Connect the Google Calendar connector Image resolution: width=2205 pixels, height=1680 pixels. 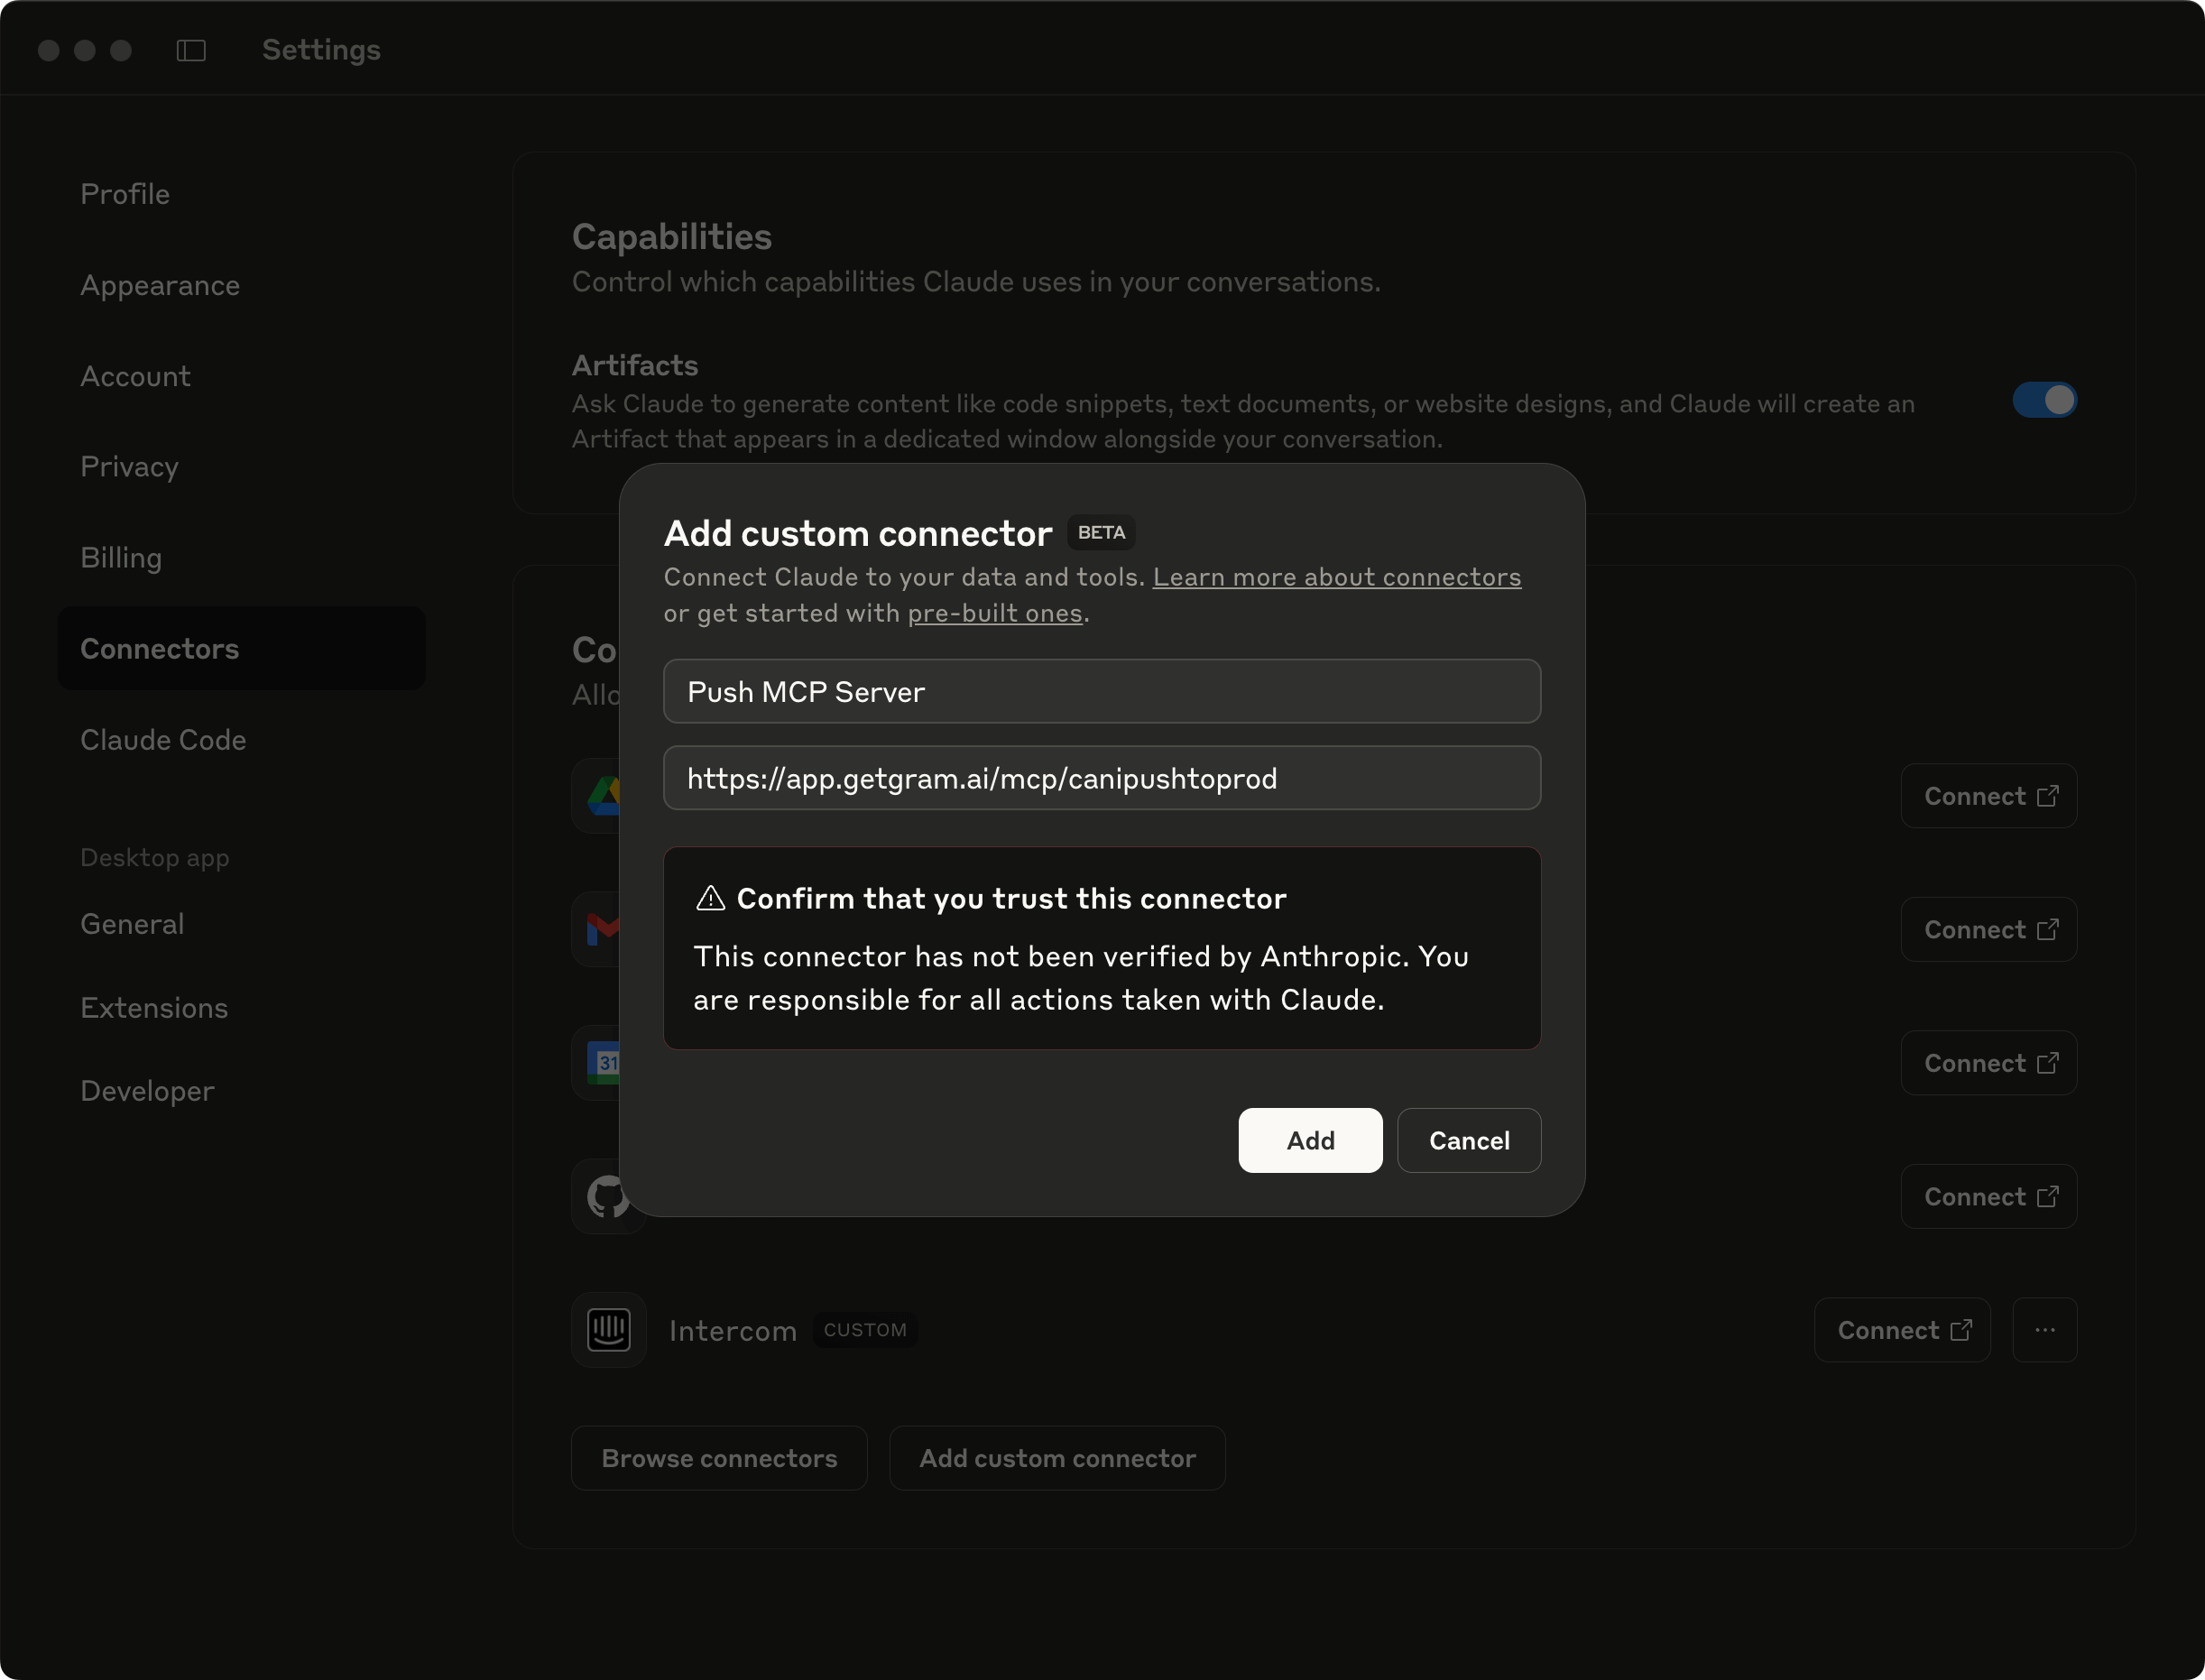click(1989, 1063)
